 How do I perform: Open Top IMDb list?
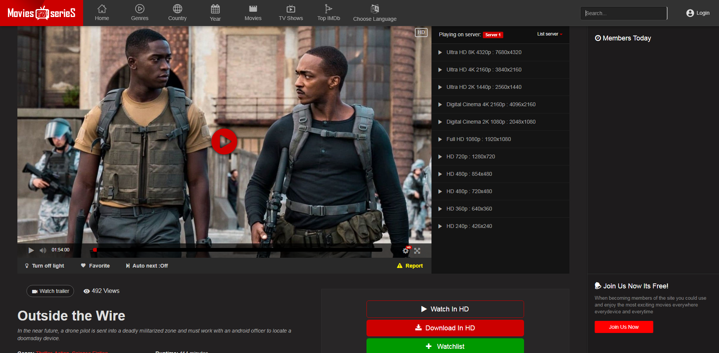(x=329, y=13)
